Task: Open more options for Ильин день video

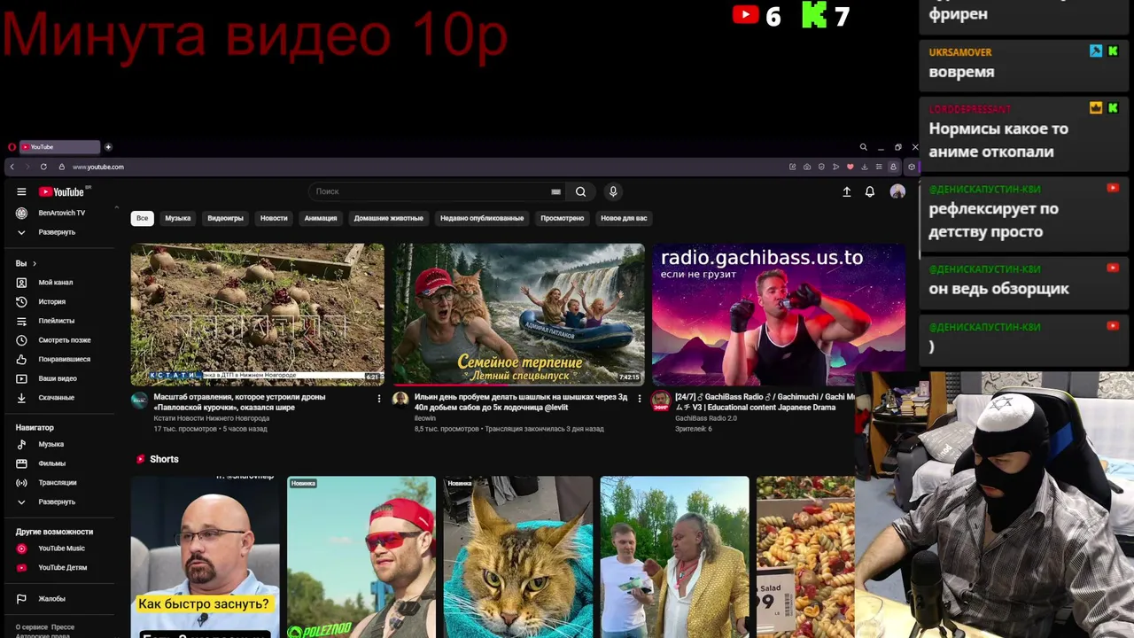Action: (640, 399)
